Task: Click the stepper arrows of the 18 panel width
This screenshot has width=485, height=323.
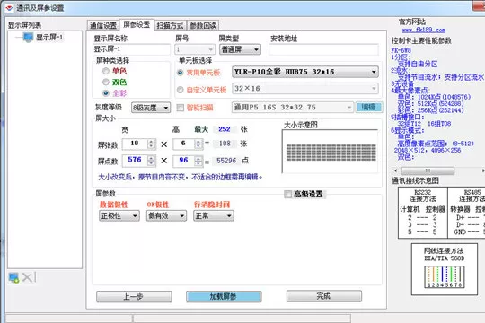Action: tap(152, 144)
